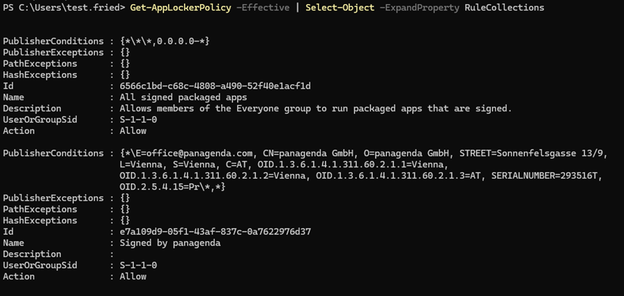
Task: Click the empty Description label of the panagenda rule
Action: [x=32, y=254]
